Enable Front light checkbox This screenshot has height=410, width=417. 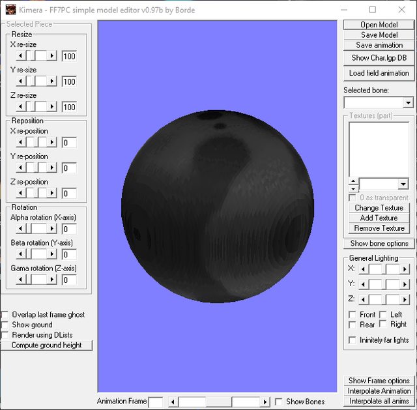tap(352, 315)
